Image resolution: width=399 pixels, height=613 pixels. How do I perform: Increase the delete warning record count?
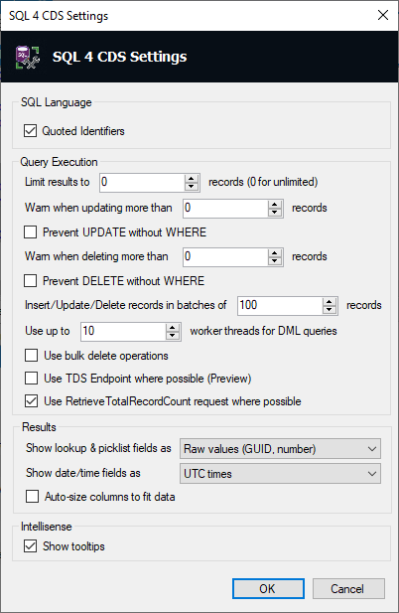(275, 252)
